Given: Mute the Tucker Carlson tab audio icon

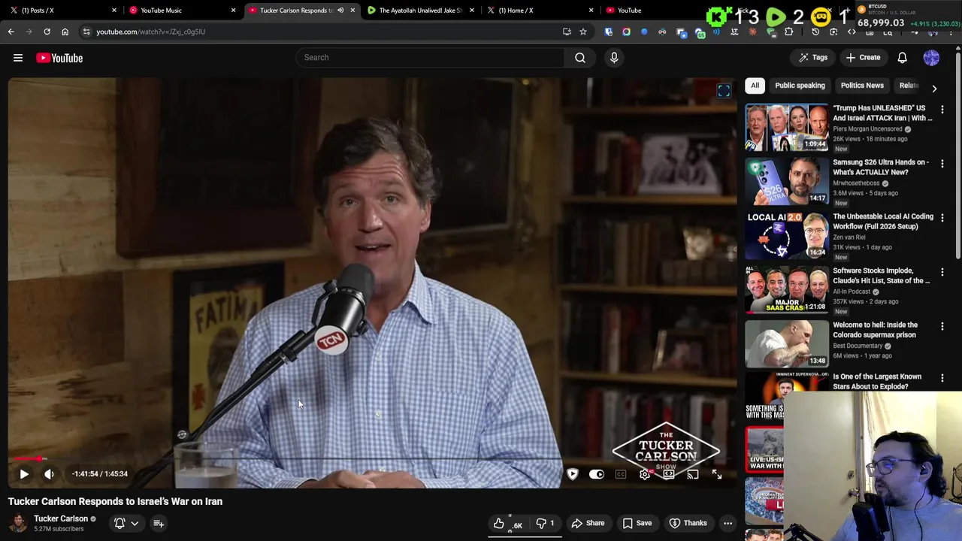Looking at the screenshot, I should 340,11.
